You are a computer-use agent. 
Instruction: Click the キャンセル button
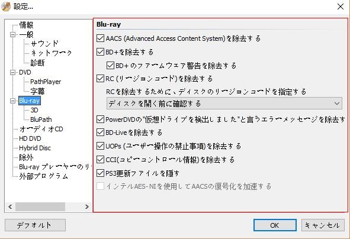click(323, 225)
